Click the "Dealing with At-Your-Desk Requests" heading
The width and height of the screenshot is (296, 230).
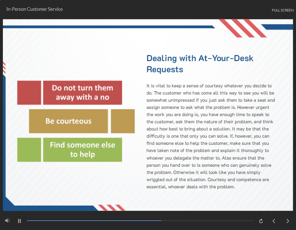(200, 64)
